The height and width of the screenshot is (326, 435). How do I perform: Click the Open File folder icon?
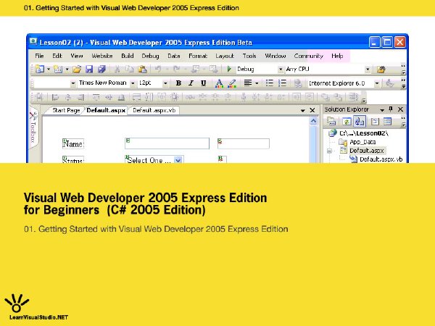pos(77,69)
